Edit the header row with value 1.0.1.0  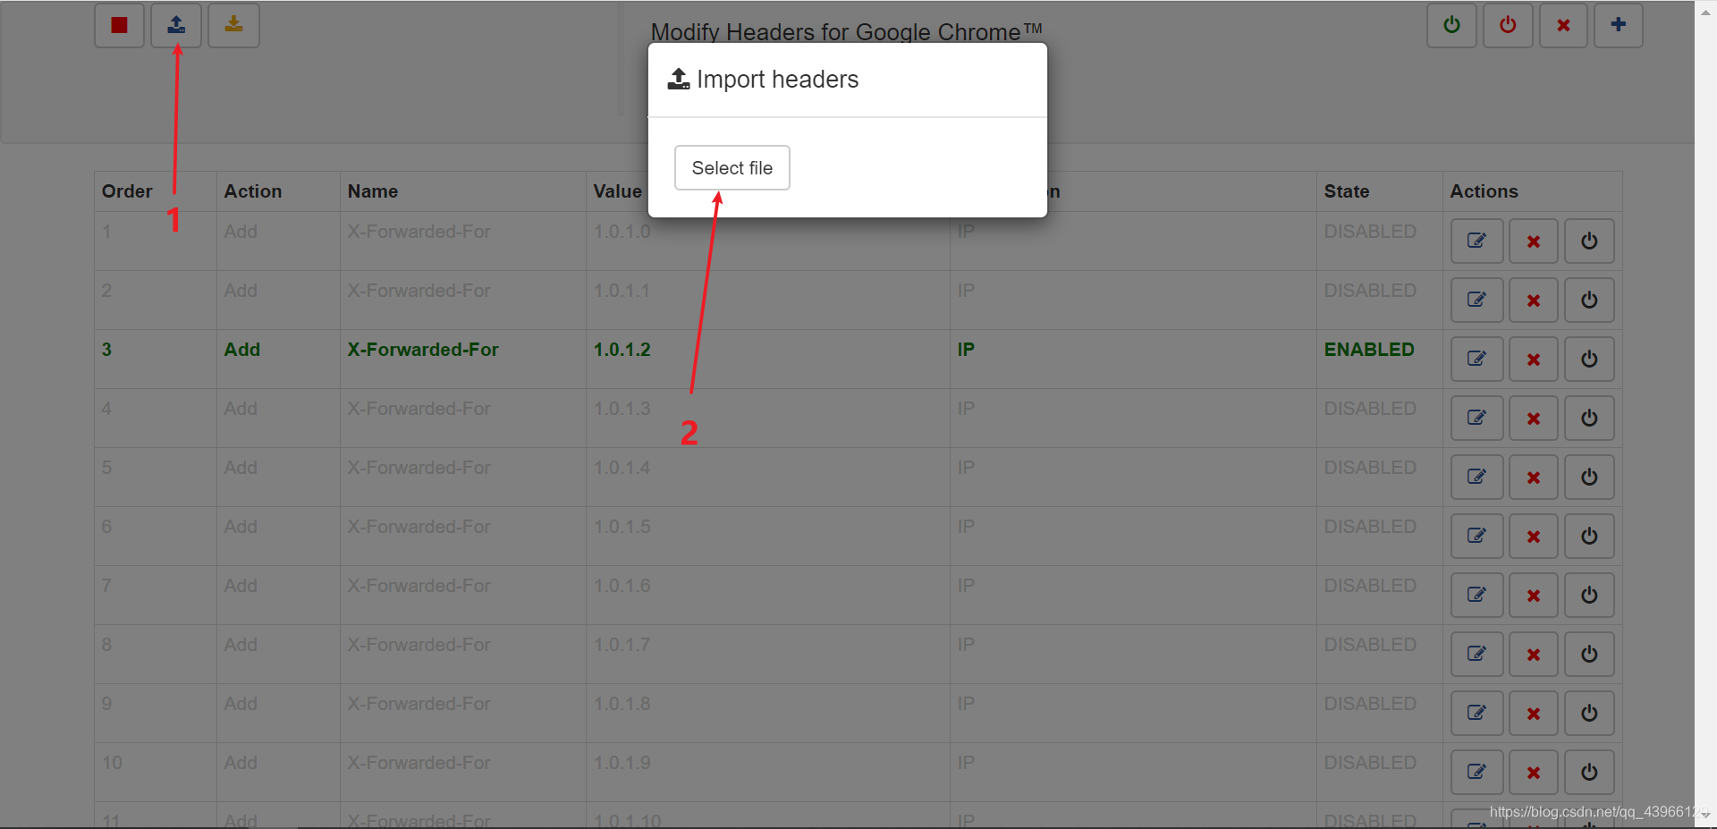pos(1476,241)
